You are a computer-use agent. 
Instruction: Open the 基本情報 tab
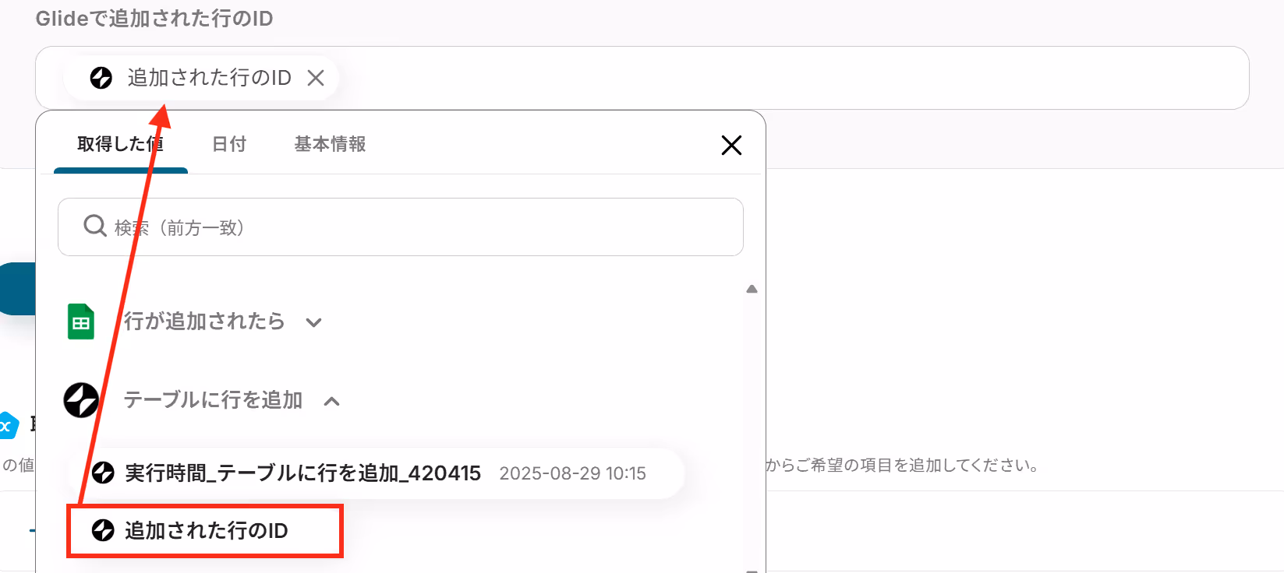[x=330, y=144]
